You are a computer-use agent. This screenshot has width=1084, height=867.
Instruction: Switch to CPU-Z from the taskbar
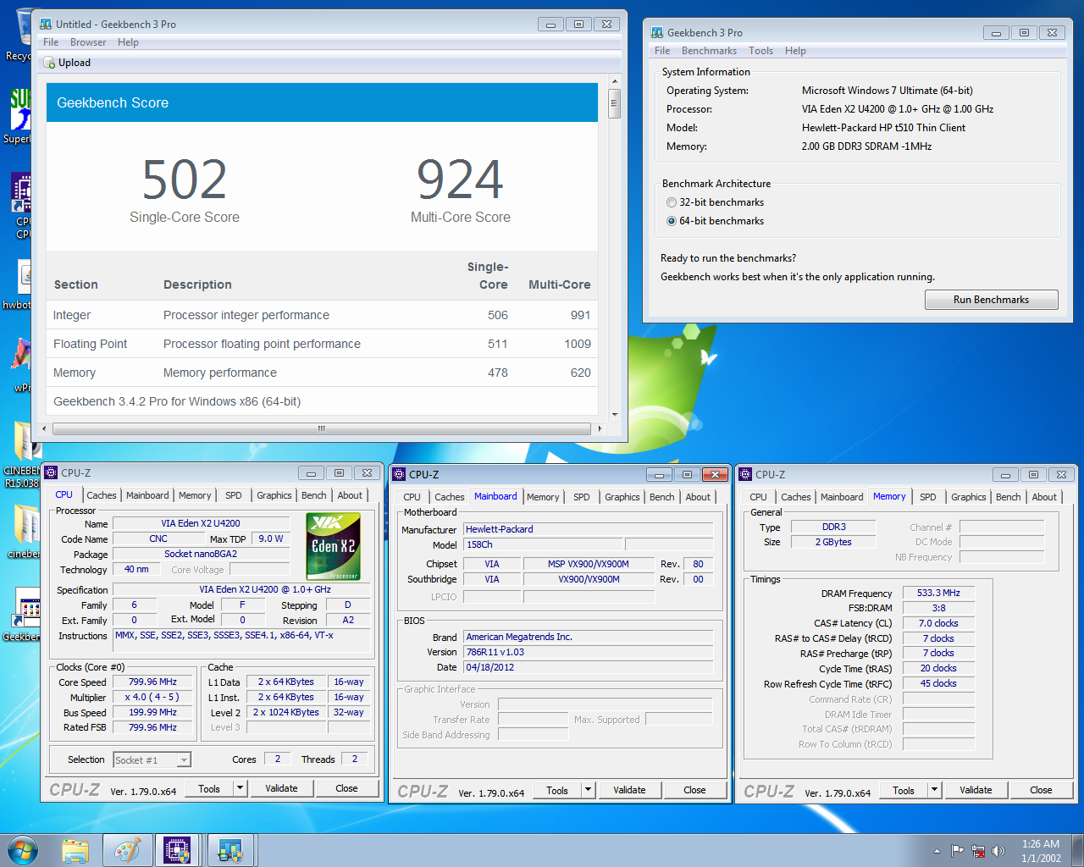(177, 850)
